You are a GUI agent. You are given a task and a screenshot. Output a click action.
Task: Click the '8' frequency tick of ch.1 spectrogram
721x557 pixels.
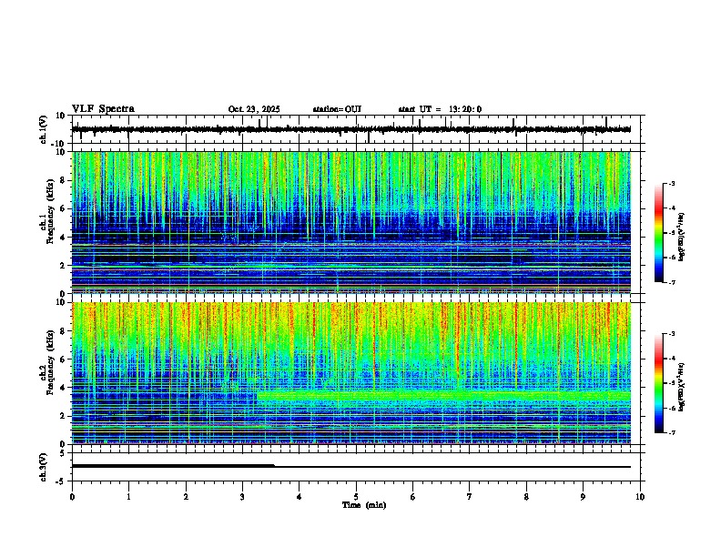63,180
